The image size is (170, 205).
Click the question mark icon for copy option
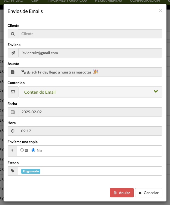12,151
